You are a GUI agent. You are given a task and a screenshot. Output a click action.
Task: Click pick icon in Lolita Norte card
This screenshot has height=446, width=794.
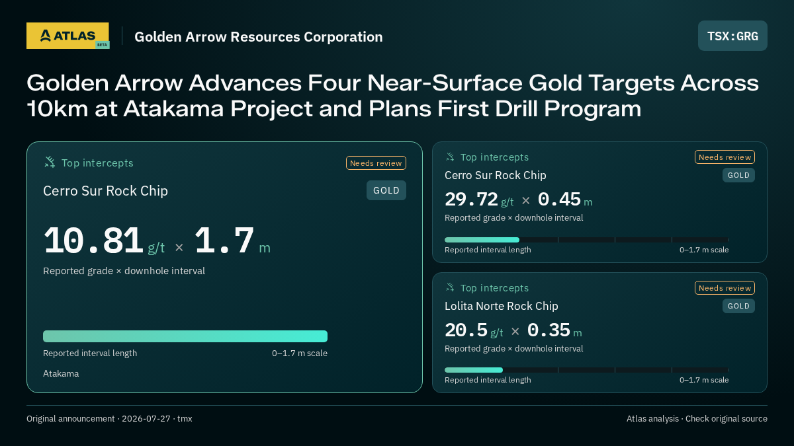pos(450,288)
